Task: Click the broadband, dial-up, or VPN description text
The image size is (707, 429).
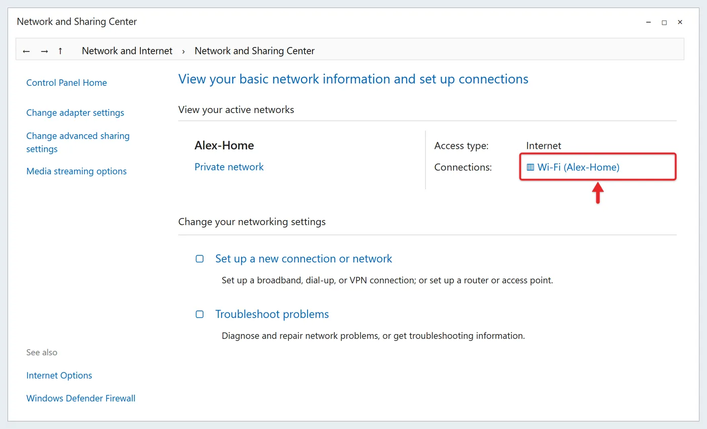Action: 387,280
